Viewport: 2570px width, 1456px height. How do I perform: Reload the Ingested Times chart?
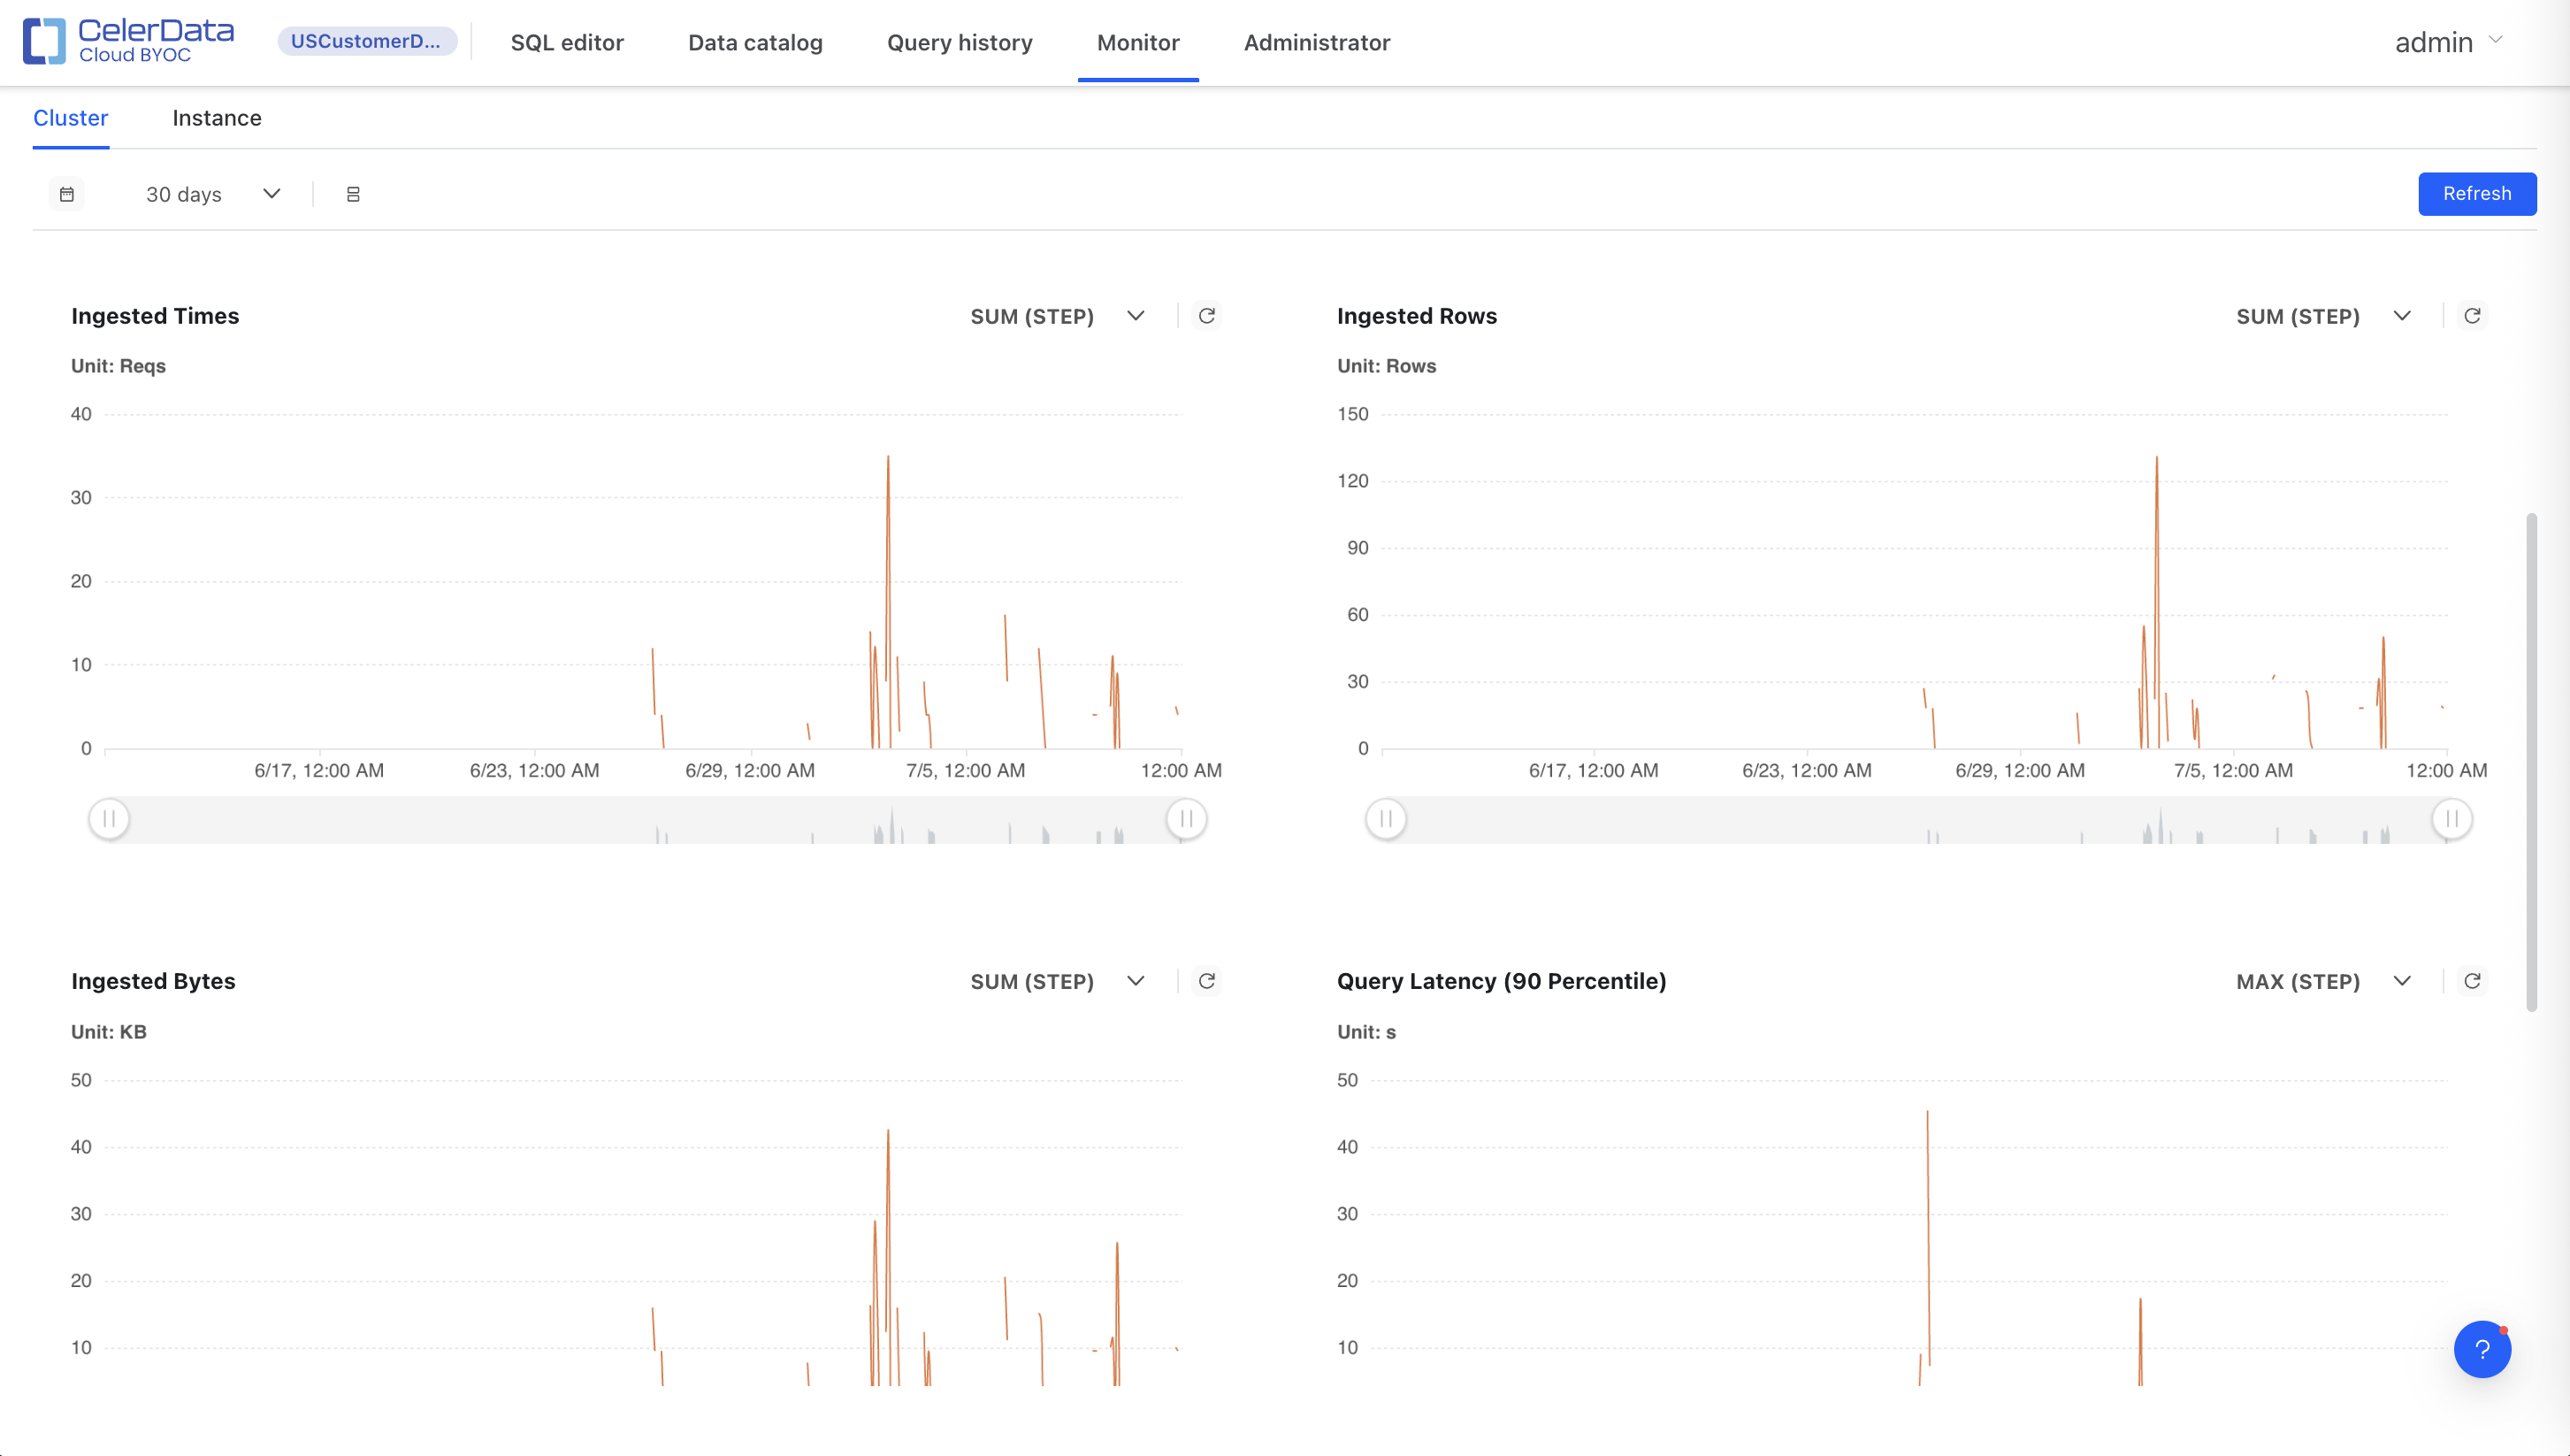(1206, 316)
